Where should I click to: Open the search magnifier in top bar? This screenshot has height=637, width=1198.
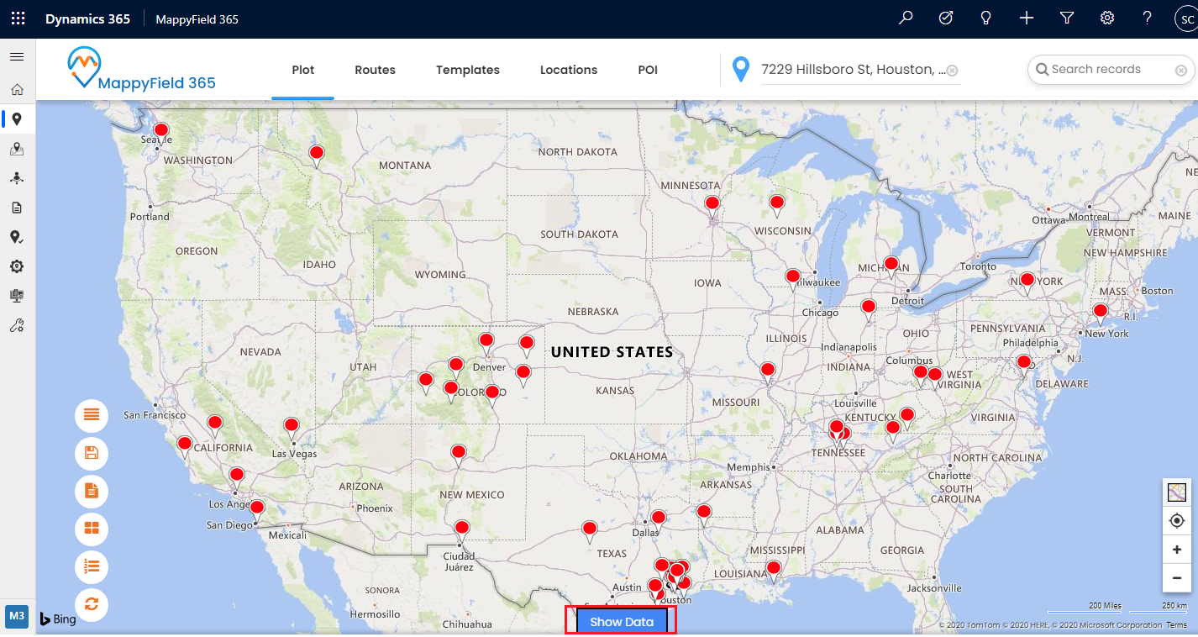click(x=906, y=18)
